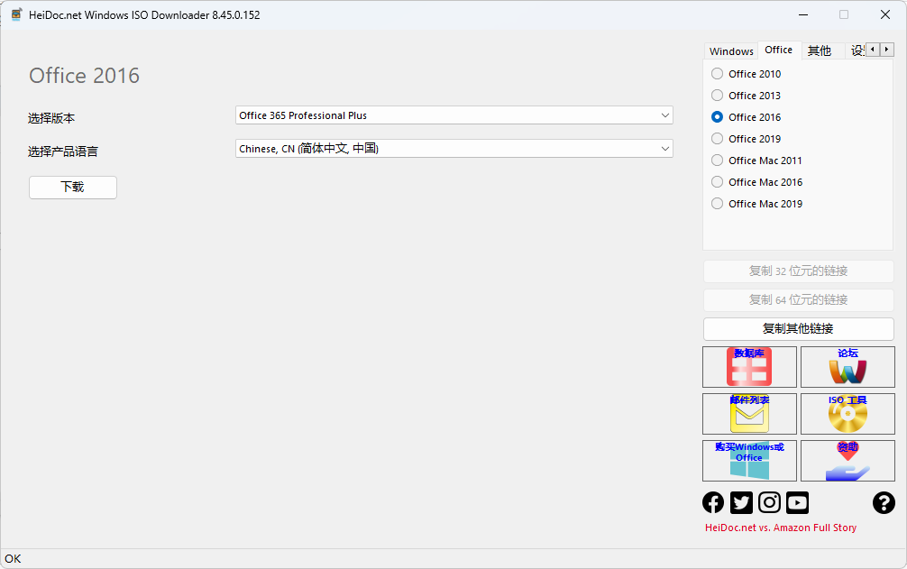907x569 pixels.
Task: Select the Office Mac 2011 radio button
Action: coord(718,161)
